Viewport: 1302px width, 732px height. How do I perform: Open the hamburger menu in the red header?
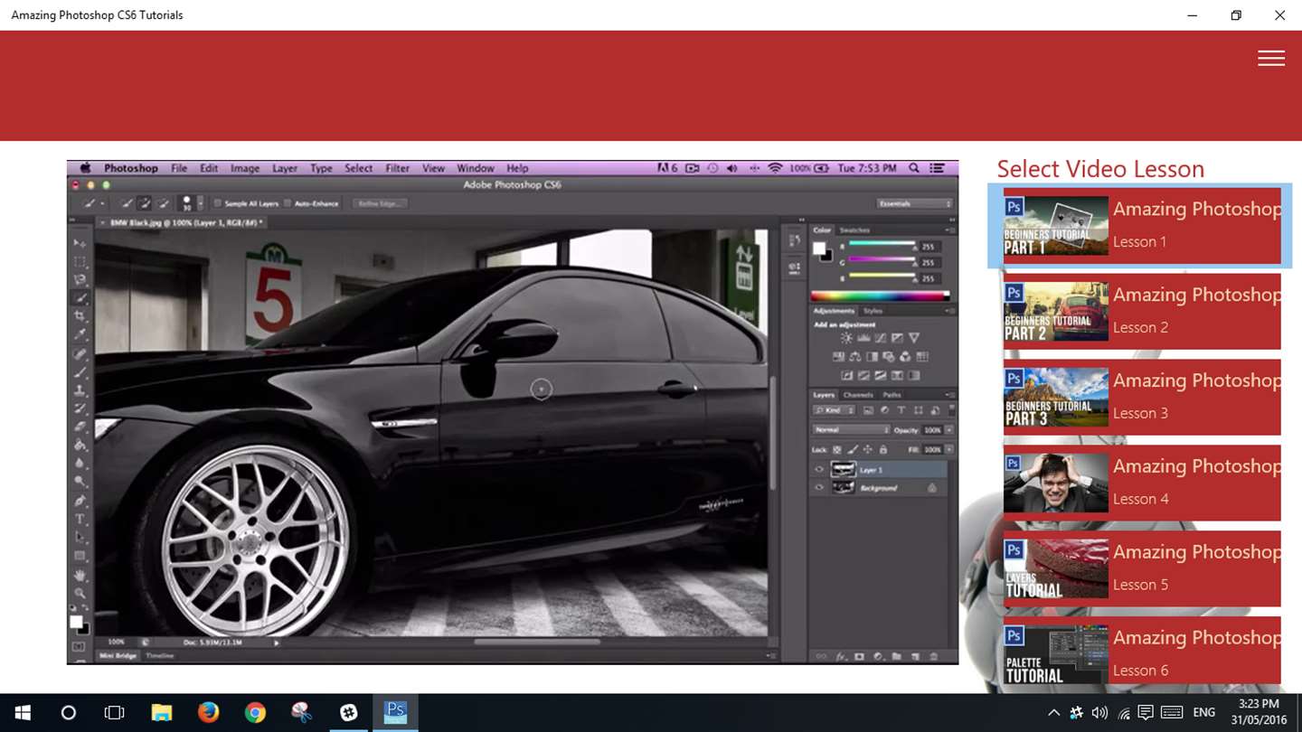[x=1270, y=58]
